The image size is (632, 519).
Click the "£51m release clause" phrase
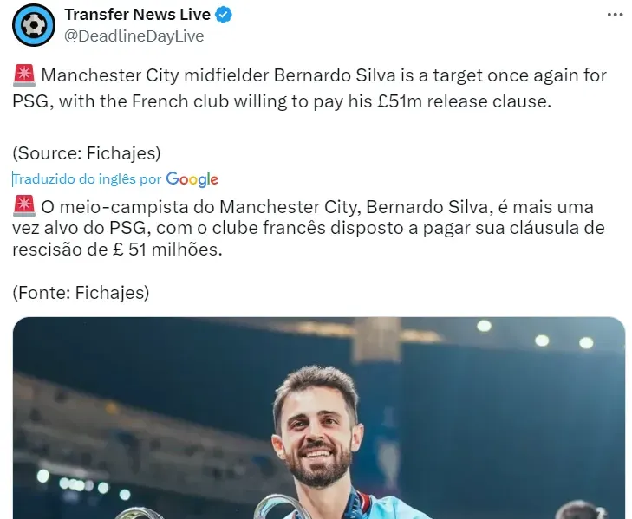(465, 101)
